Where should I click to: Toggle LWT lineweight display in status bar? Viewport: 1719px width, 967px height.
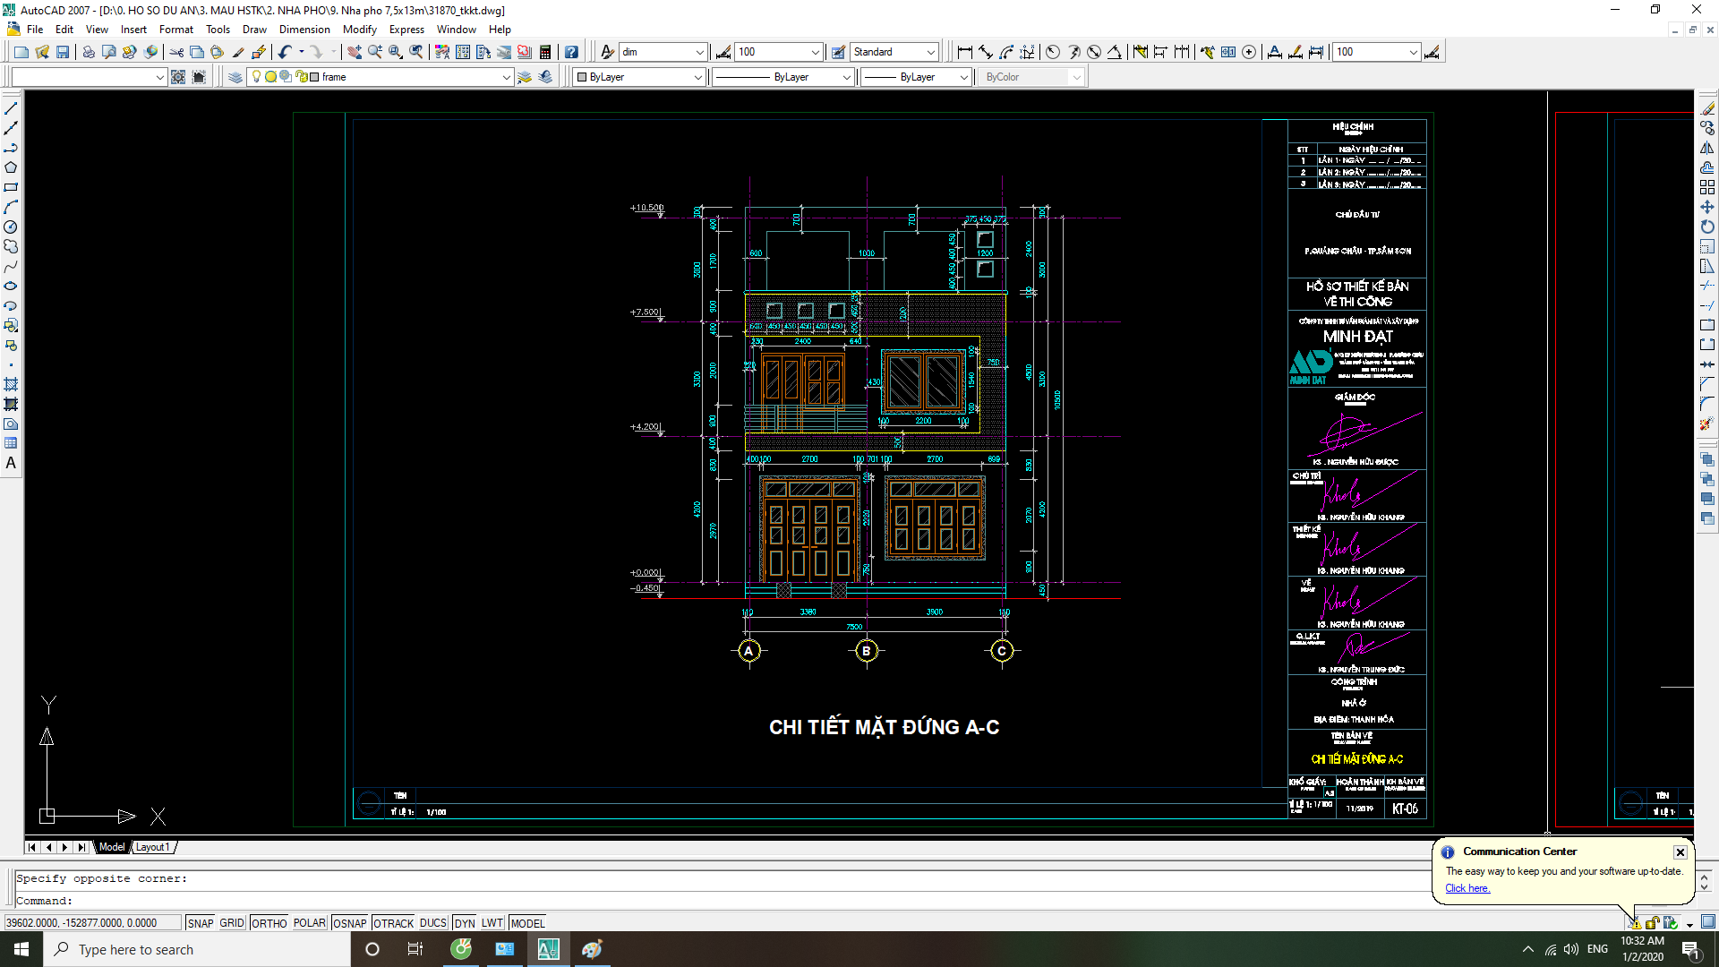[x=492, y=923]
